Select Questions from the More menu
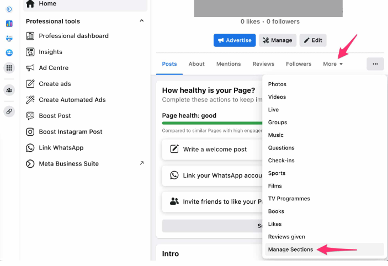 click(325, 148)
